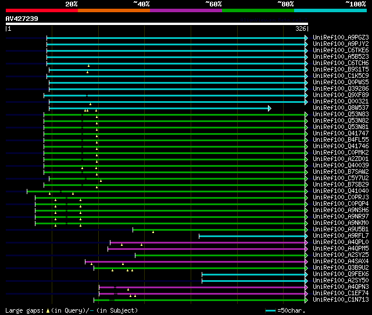Screen dimensions: 372x315
Task: Click the UniRef100_A5B523 label
Action: [x=341, y=57]
